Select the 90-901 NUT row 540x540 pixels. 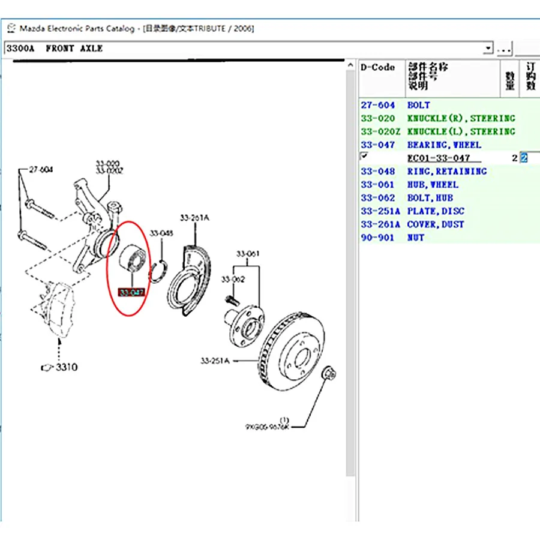415,237
